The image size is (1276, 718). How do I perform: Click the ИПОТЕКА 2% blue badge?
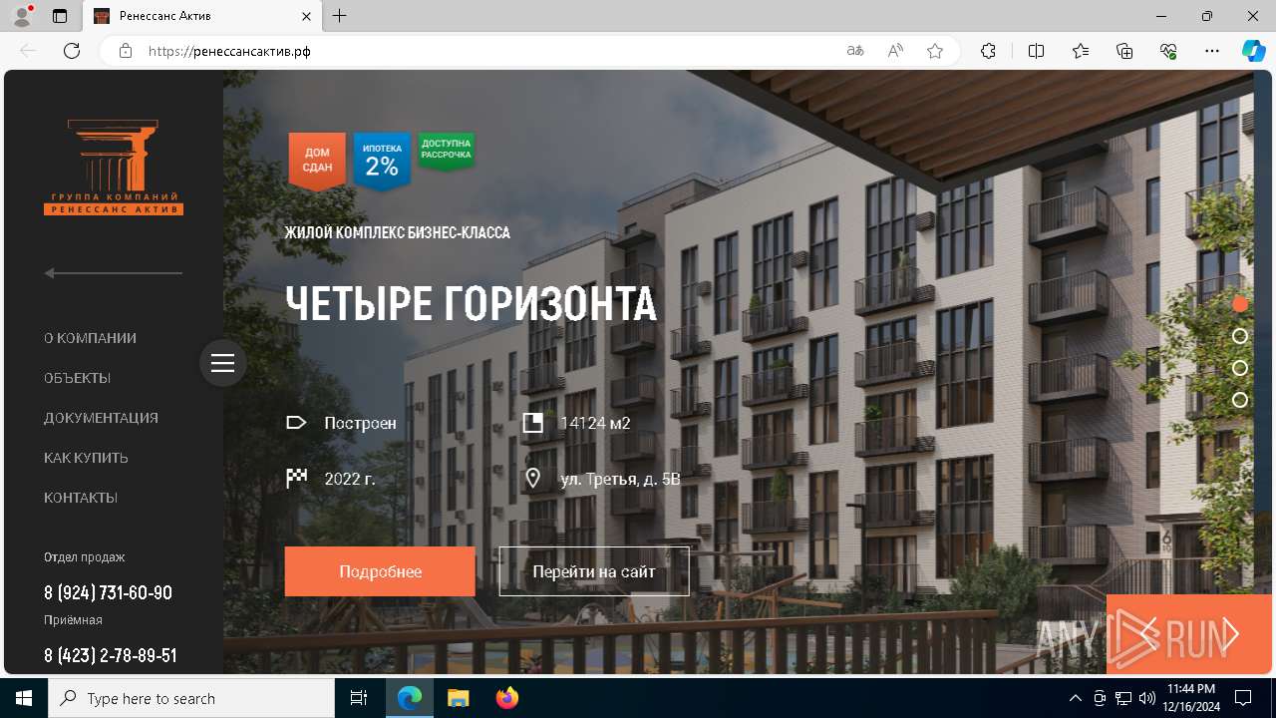(382, 161)
